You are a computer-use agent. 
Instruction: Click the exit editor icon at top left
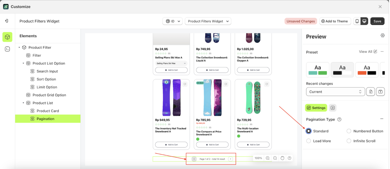[x=7, y=21]
